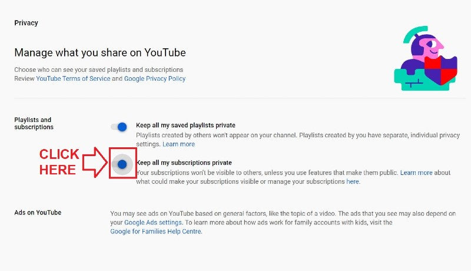Click the red 'CLICK HERE' annotation text
The width and height of the screenshot is (471, 271).
59,162
